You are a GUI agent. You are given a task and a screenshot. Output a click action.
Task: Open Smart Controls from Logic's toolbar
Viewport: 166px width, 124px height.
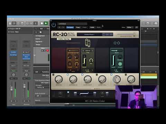(27, 23)
